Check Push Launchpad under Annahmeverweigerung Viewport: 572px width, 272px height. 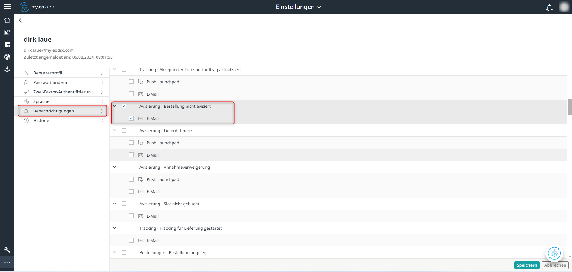point(131,179)
